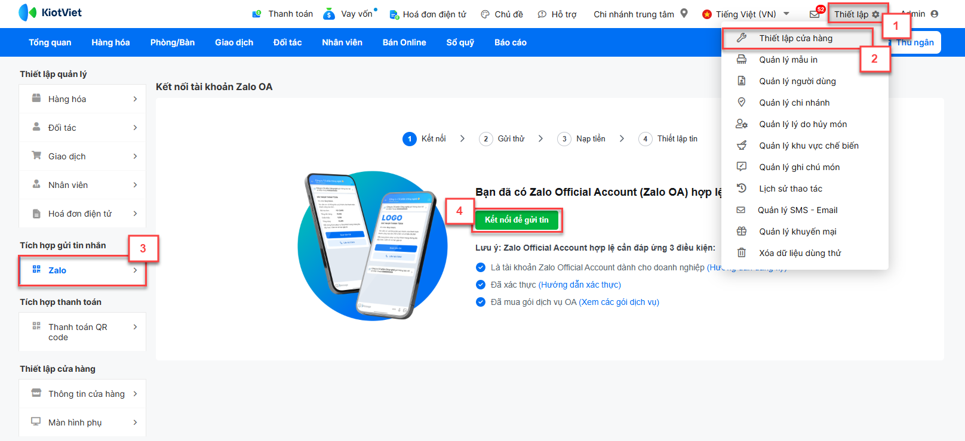Click the wrench icon for Thiết lập cửa hàng
Image resolution: width=965 pixels, height=441 pixels.
(742, 38)
